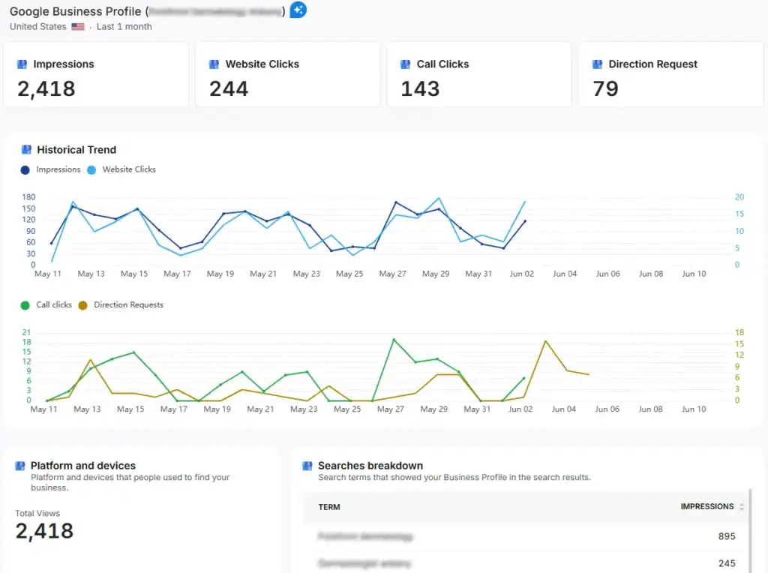The image size is (768, 573).
Task: Toggle the Impressions legend series
Action: 50,169
